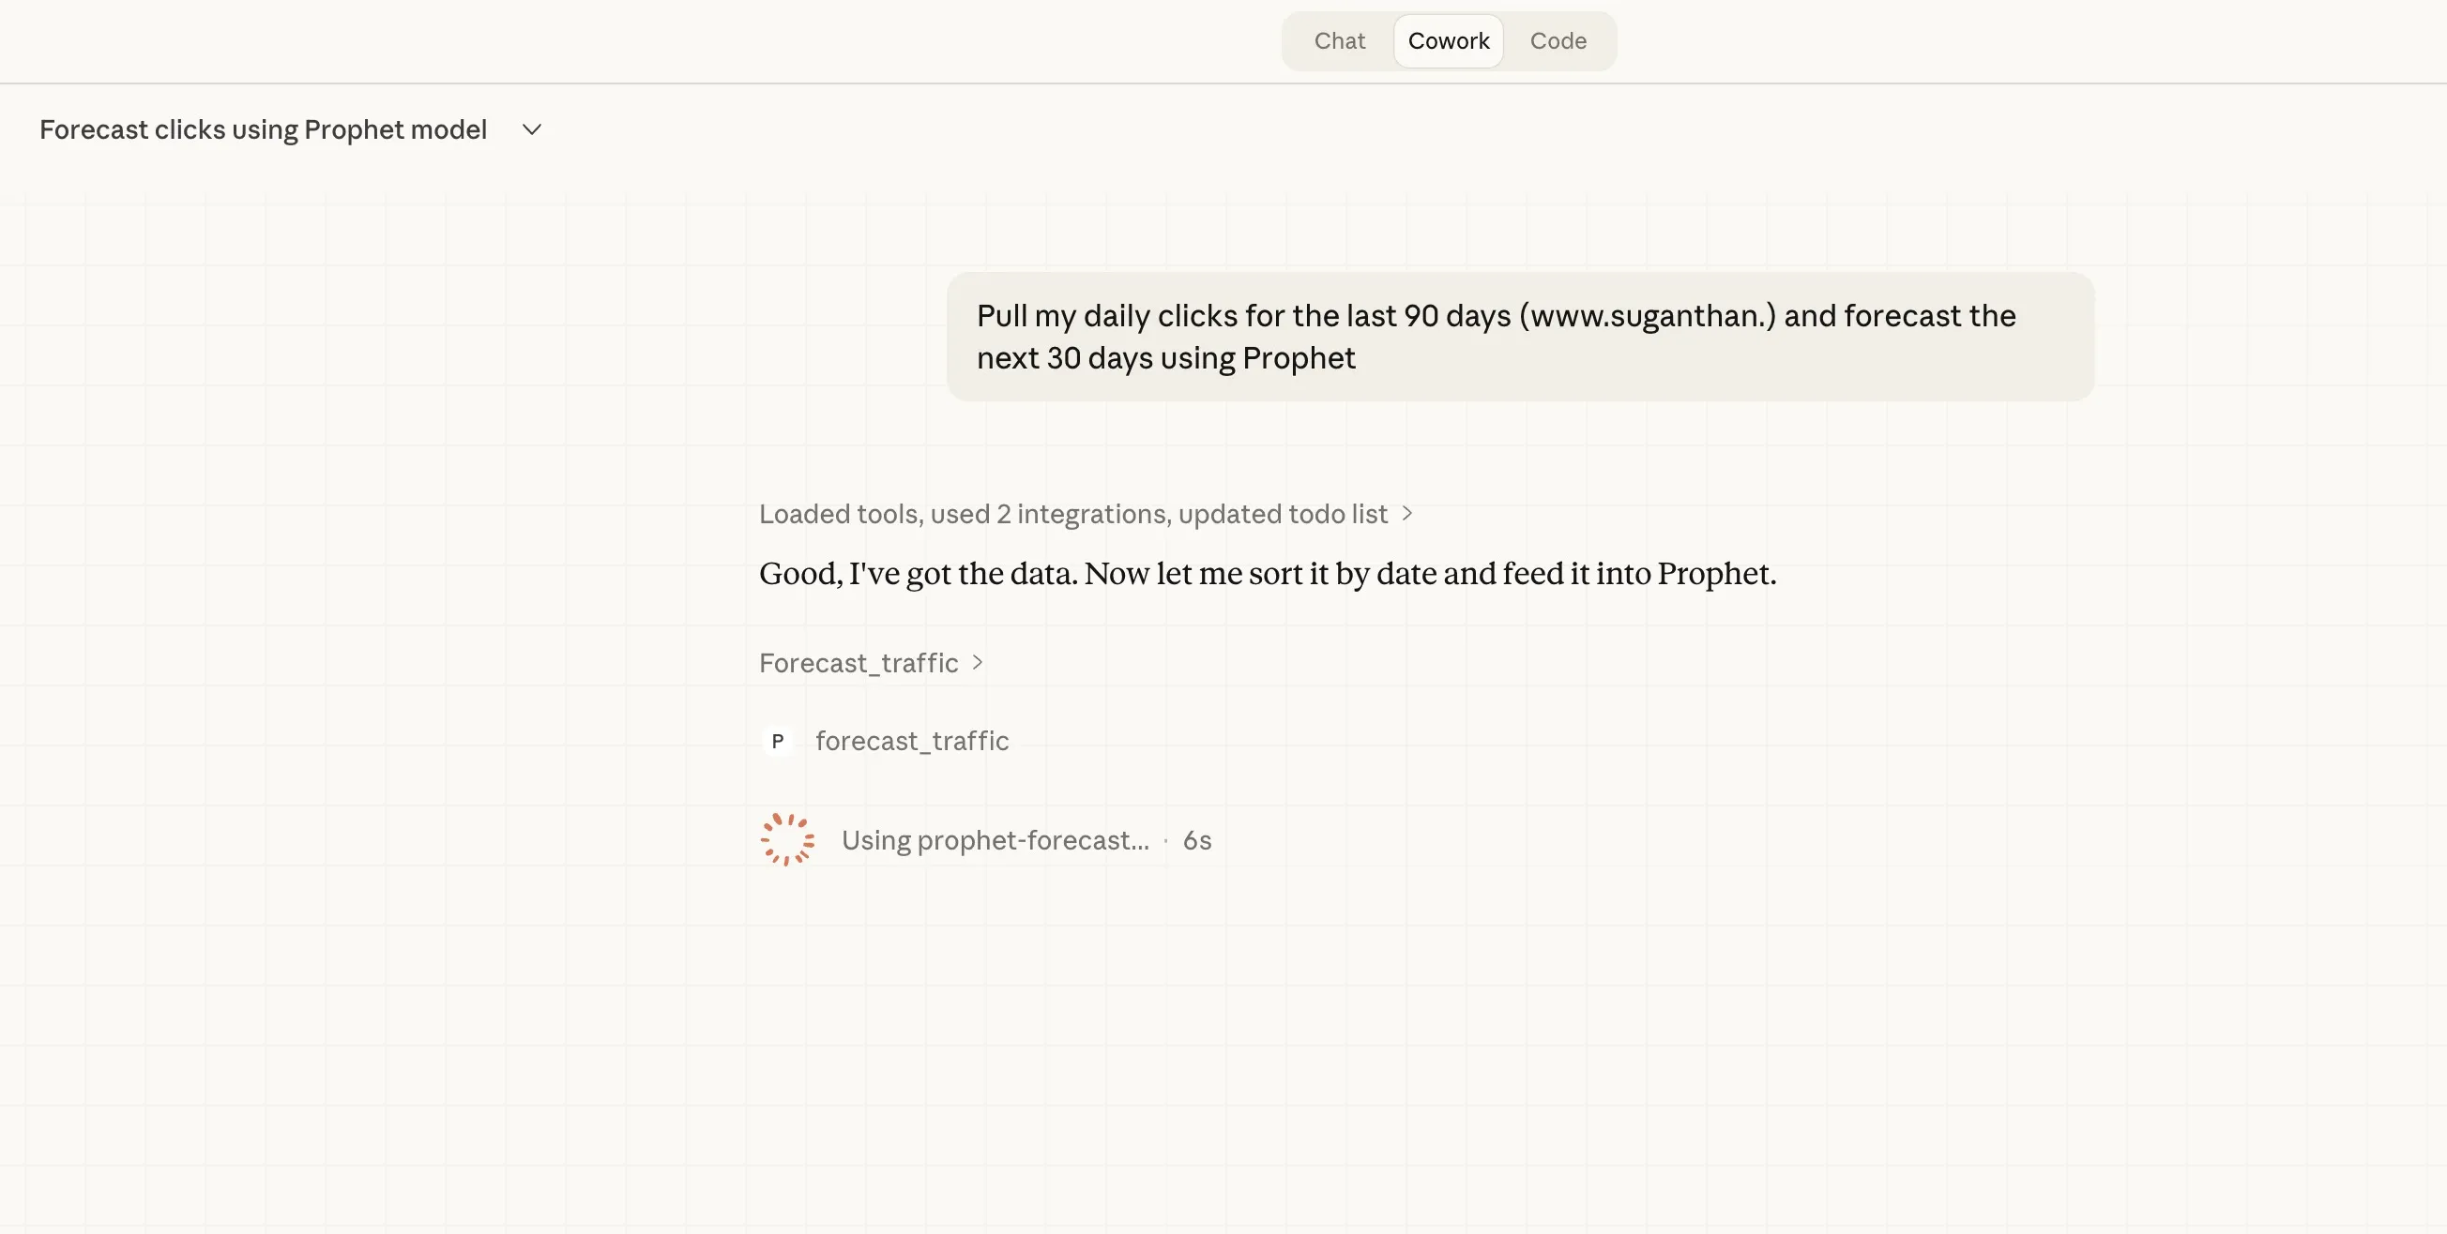
Task: Expand the Forecast_traffic step details
Action: click(x=858, y=663)
